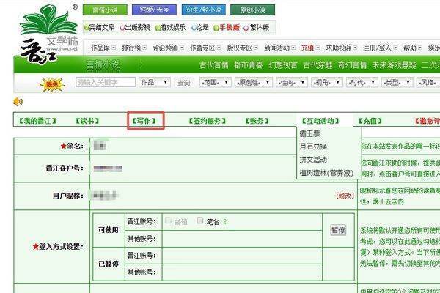Viewport: 440px width, 293px height.
Task: Open the 【账务】 tab
Action: [257, 121]
